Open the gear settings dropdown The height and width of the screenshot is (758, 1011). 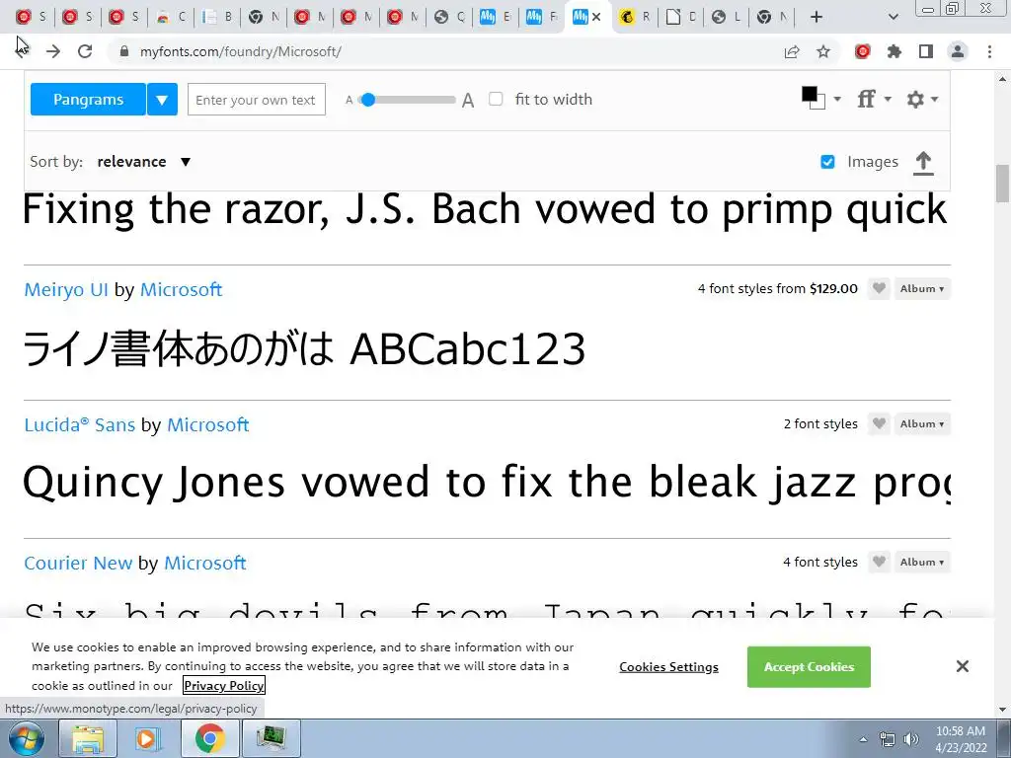(x=922, y=99)
